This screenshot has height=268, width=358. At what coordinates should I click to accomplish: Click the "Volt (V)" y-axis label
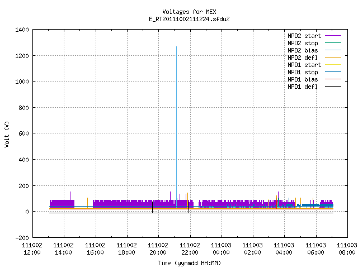[x=7, y=134]
